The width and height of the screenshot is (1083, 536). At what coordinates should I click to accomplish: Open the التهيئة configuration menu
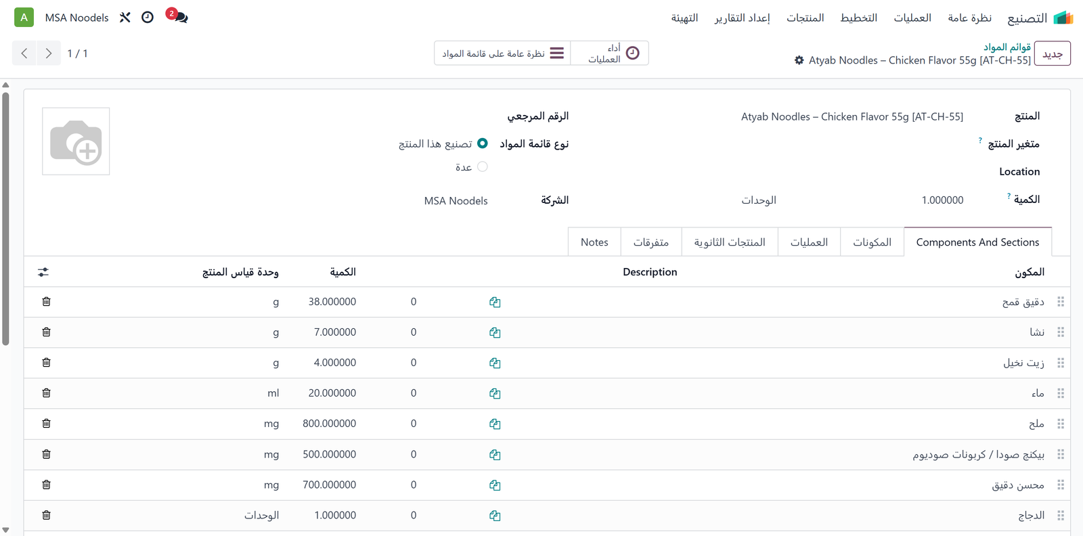[684, 18]
